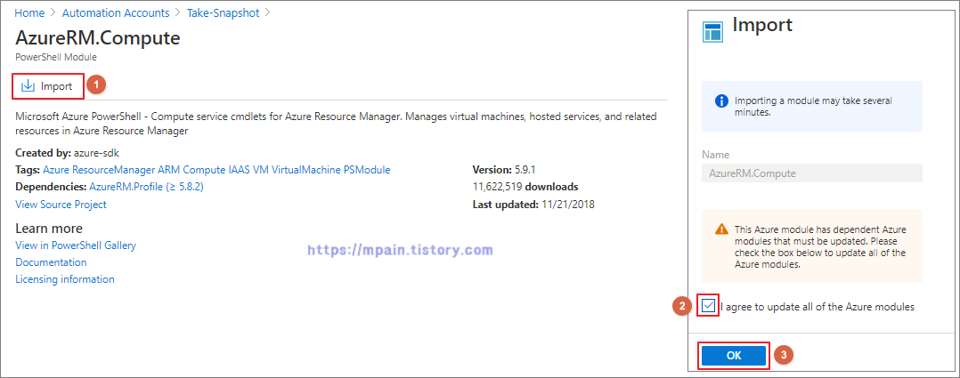Select the AzureRM.Compute page title
Image resolution: width=960 pixels, height=378 pixels.
98,38
